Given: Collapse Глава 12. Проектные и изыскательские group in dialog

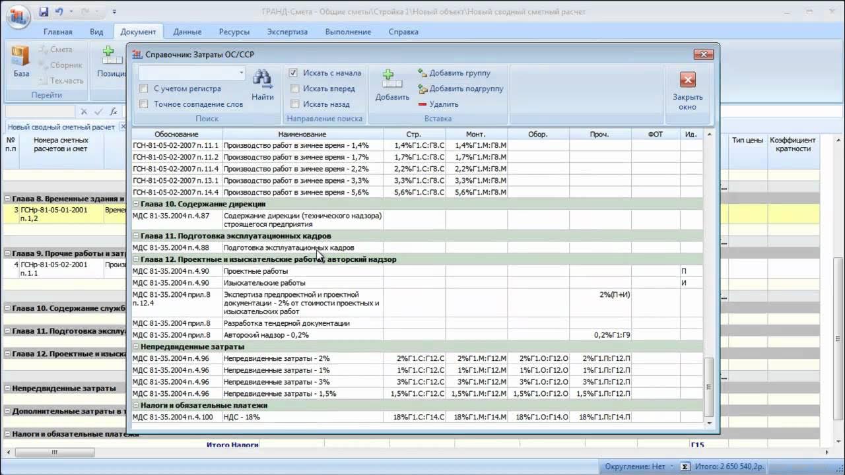Looking at the screenshot, I should pyautogui.click(x=136, y=259).
